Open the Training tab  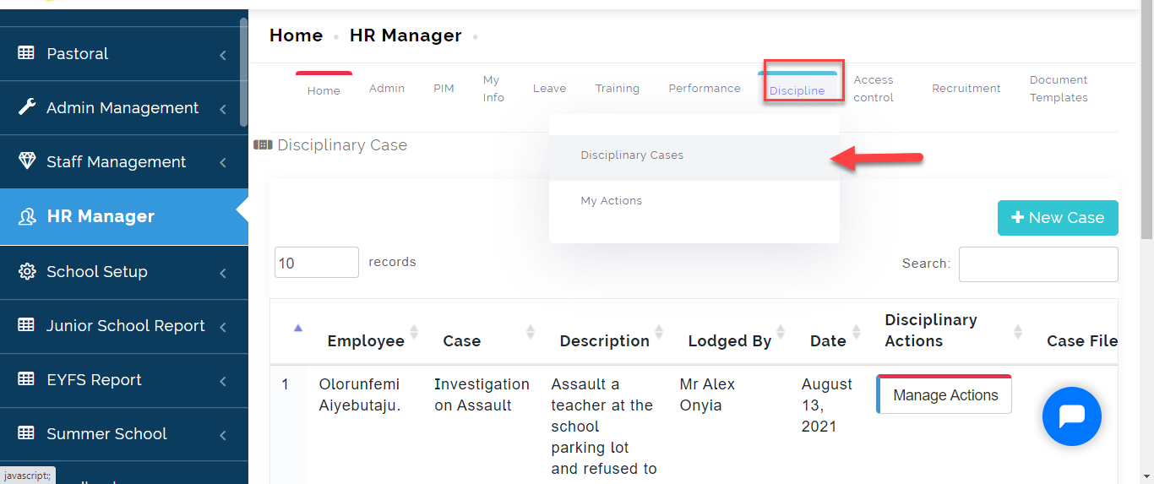click(x=618, y=88)
